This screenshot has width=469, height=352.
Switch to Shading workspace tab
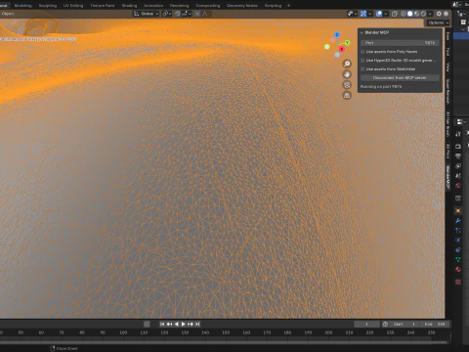tap(129, 6)
